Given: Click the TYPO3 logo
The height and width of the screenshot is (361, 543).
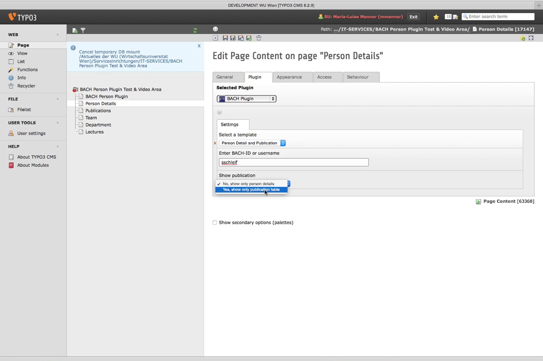Looking at the screenshot, I should pyautogui.click(x=22, y=17).
